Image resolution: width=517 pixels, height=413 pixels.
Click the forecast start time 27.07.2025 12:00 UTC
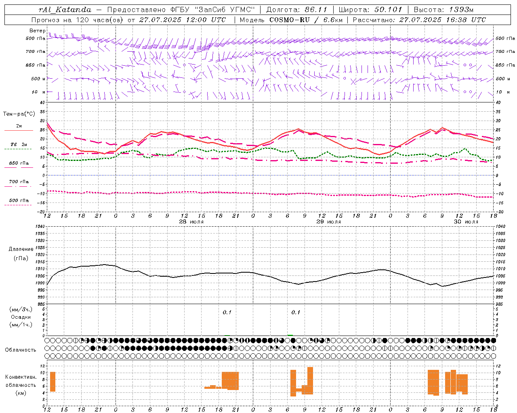tap(183, 20)
